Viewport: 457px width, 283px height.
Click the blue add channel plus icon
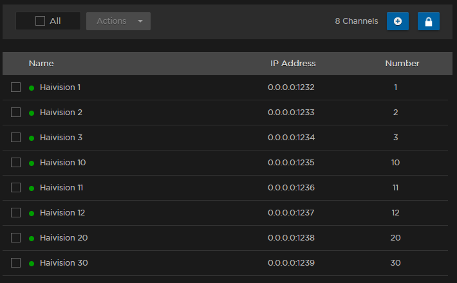point(397,21)
